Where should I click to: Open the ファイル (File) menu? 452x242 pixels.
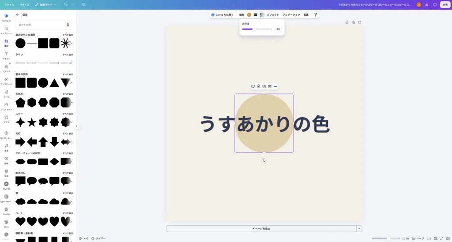point(9,4)
